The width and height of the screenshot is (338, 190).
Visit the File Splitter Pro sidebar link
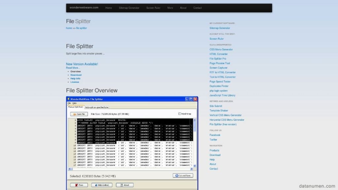click(x=218, y=58)
